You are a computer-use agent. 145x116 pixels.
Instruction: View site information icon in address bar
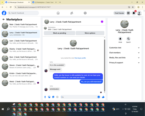click(15, 7)
